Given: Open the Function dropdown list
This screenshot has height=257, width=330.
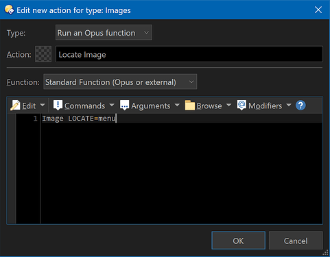Looking at the screenshot, I should (120, 82).
